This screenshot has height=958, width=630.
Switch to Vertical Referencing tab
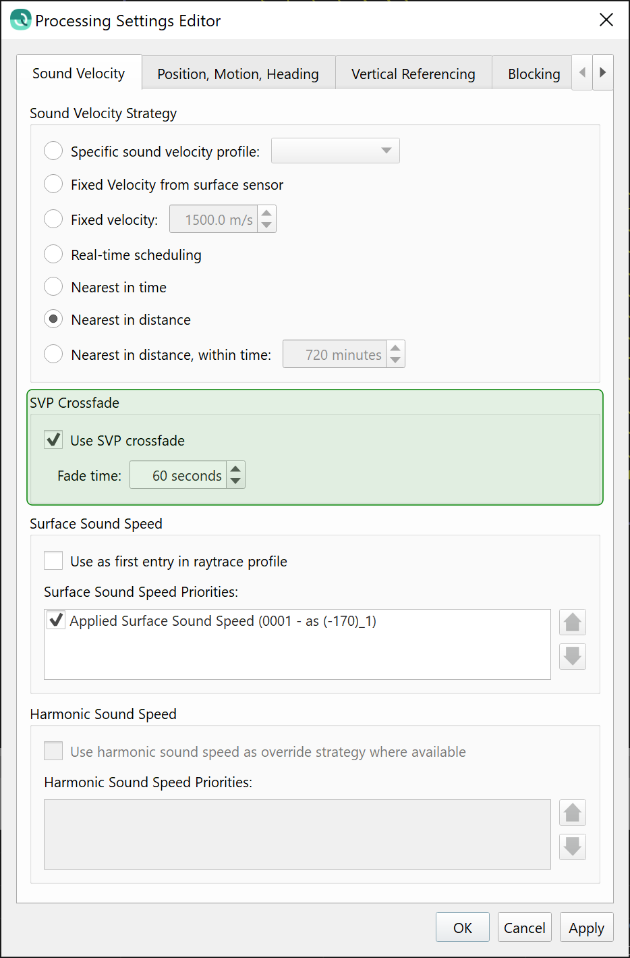coord(413,74)
